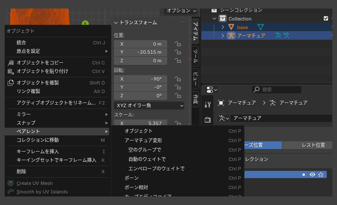Click Create UV Mesh cube icon

tap(11, 183)
